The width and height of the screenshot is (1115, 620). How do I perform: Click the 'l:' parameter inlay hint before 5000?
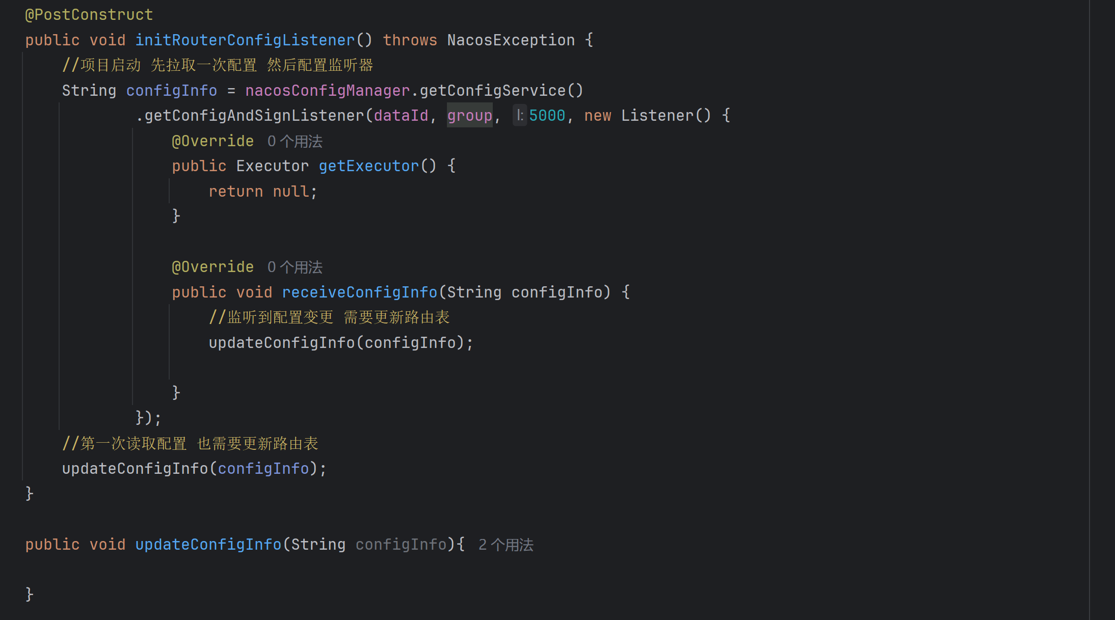click(x=519, y=116)
